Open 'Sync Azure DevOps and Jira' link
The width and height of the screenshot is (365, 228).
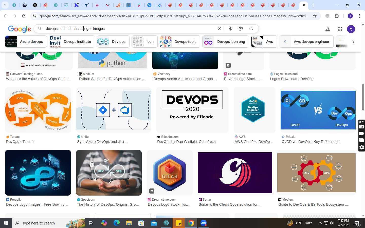pyautogui.click(x=102, y=142)
